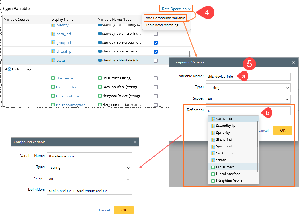This screenshot has height=220, width=299.
Task: Tick the LocalInterface row checkbox
Action: pos(156,87)
